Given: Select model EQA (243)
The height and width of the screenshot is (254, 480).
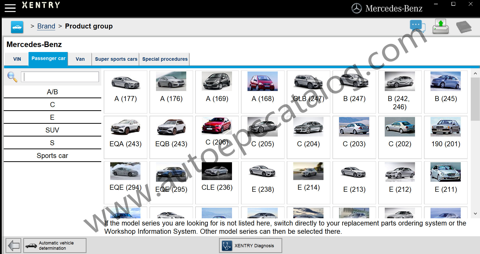Looking at the screenshot, I should pos(125,137).
